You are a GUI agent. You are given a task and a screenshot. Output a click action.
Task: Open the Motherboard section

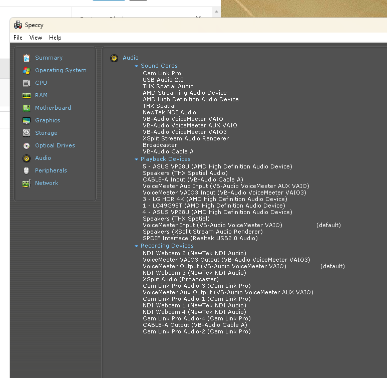53,108
